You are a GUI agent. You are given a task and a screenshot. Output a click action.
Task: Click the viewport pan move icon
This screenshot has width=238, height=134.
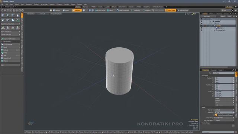point(186,14)
